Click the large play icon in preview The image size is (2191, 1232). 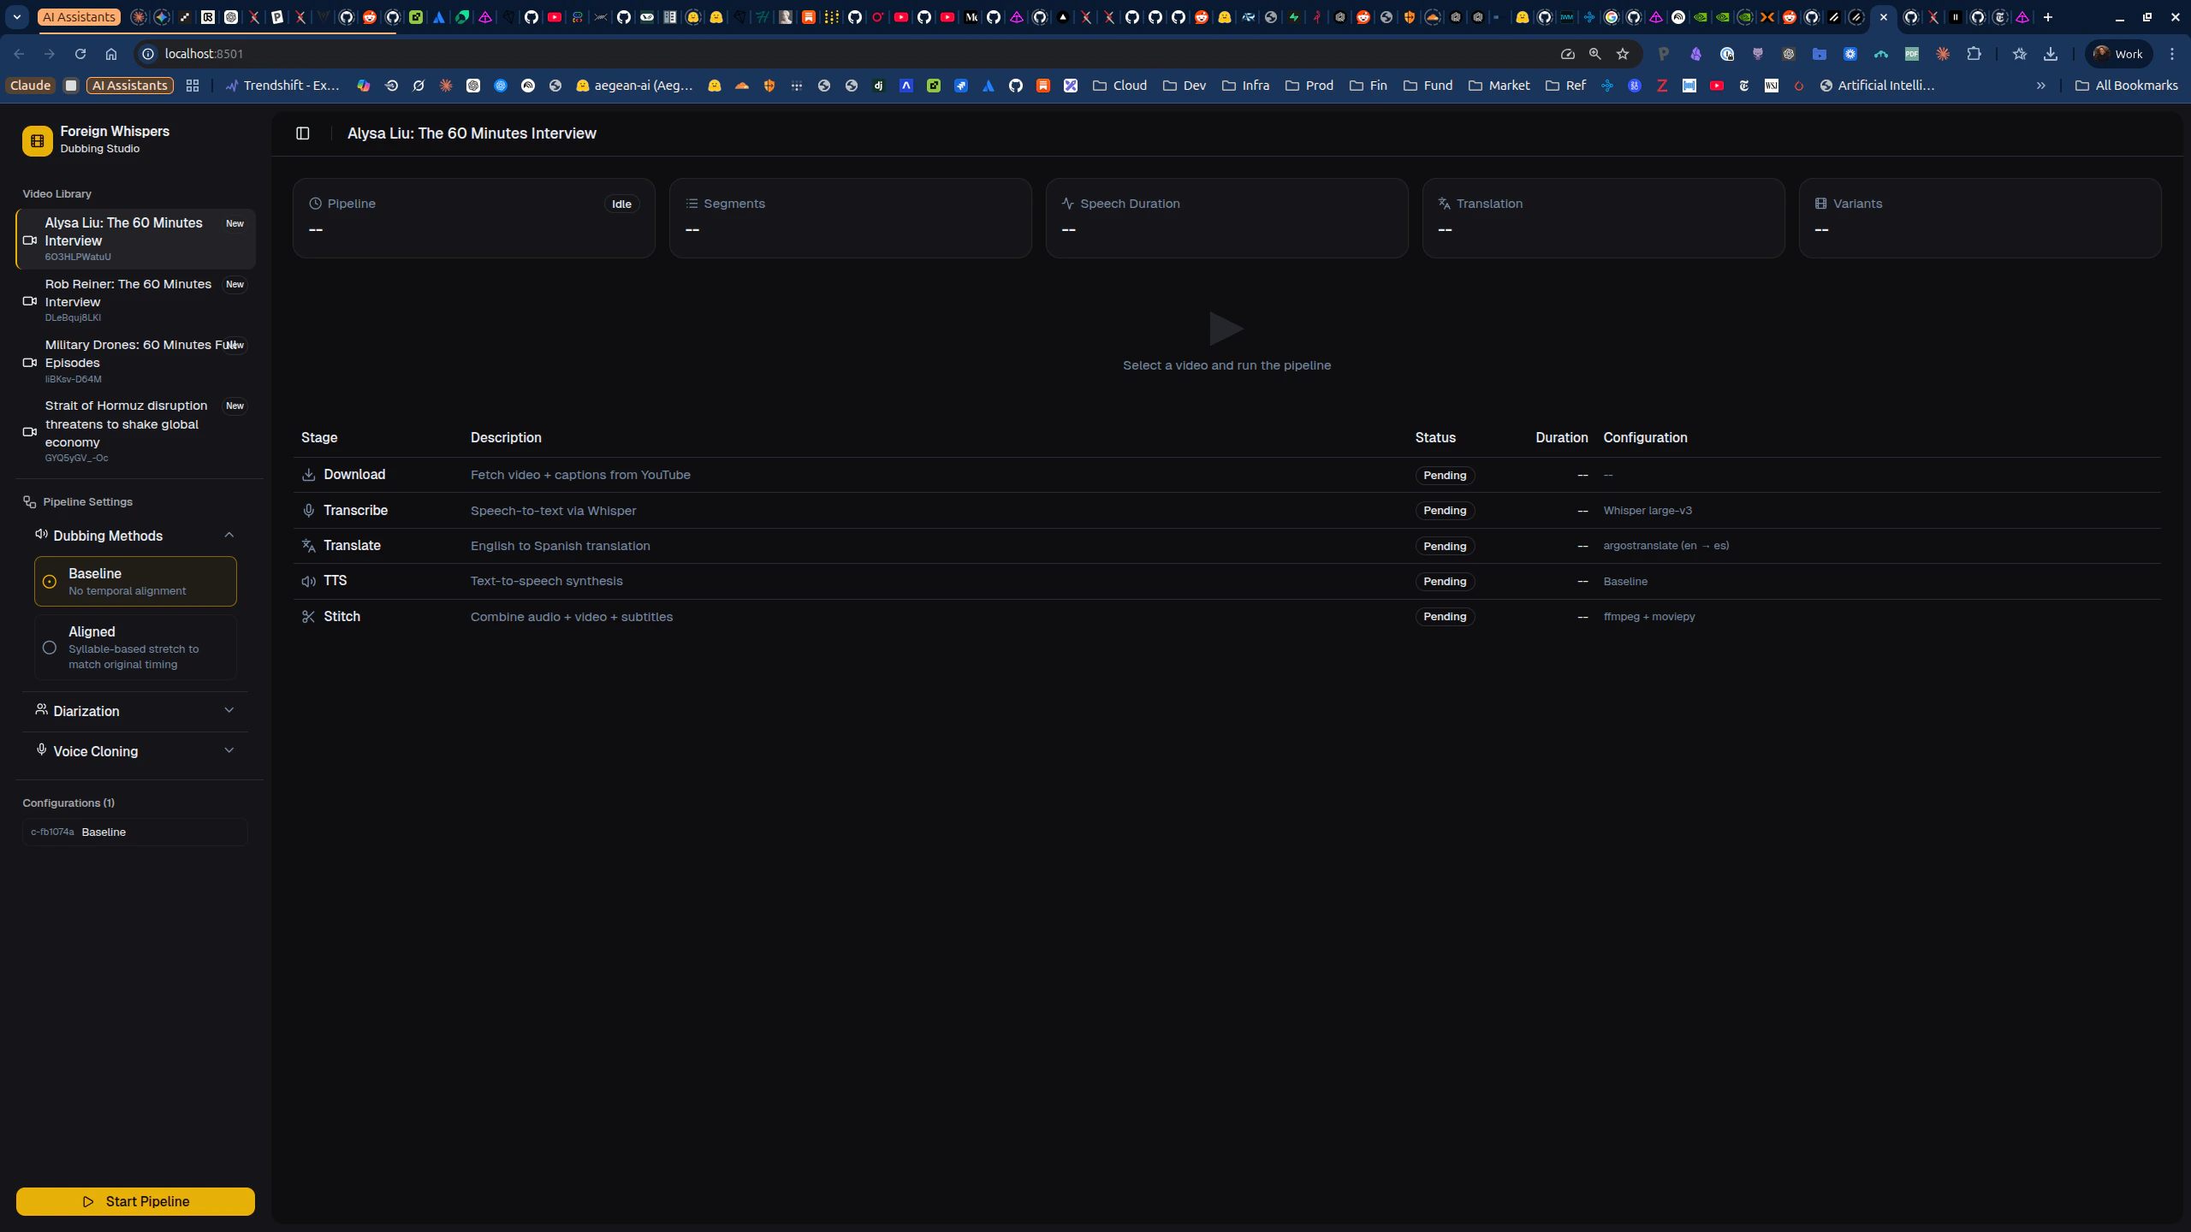[1226, 329]
